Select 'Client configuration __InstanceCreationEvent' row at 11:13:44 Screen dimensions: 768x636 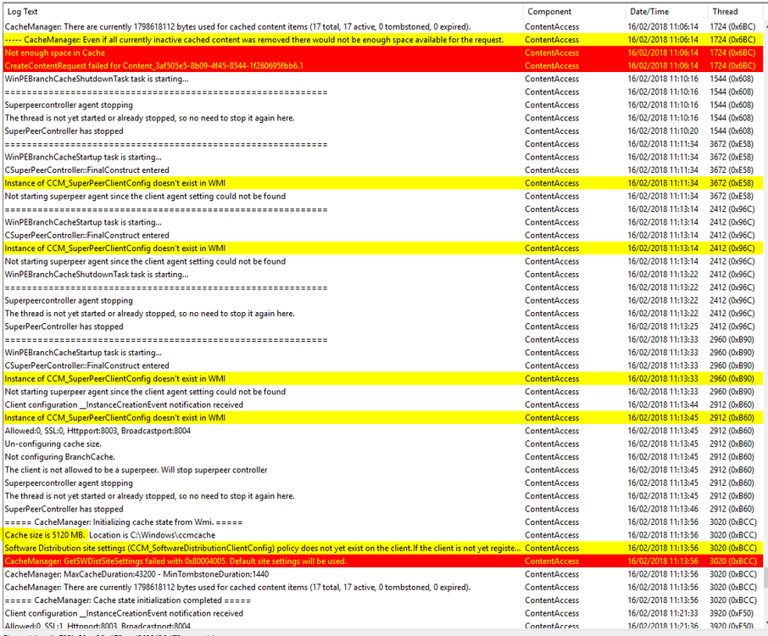tap(383, 404)
